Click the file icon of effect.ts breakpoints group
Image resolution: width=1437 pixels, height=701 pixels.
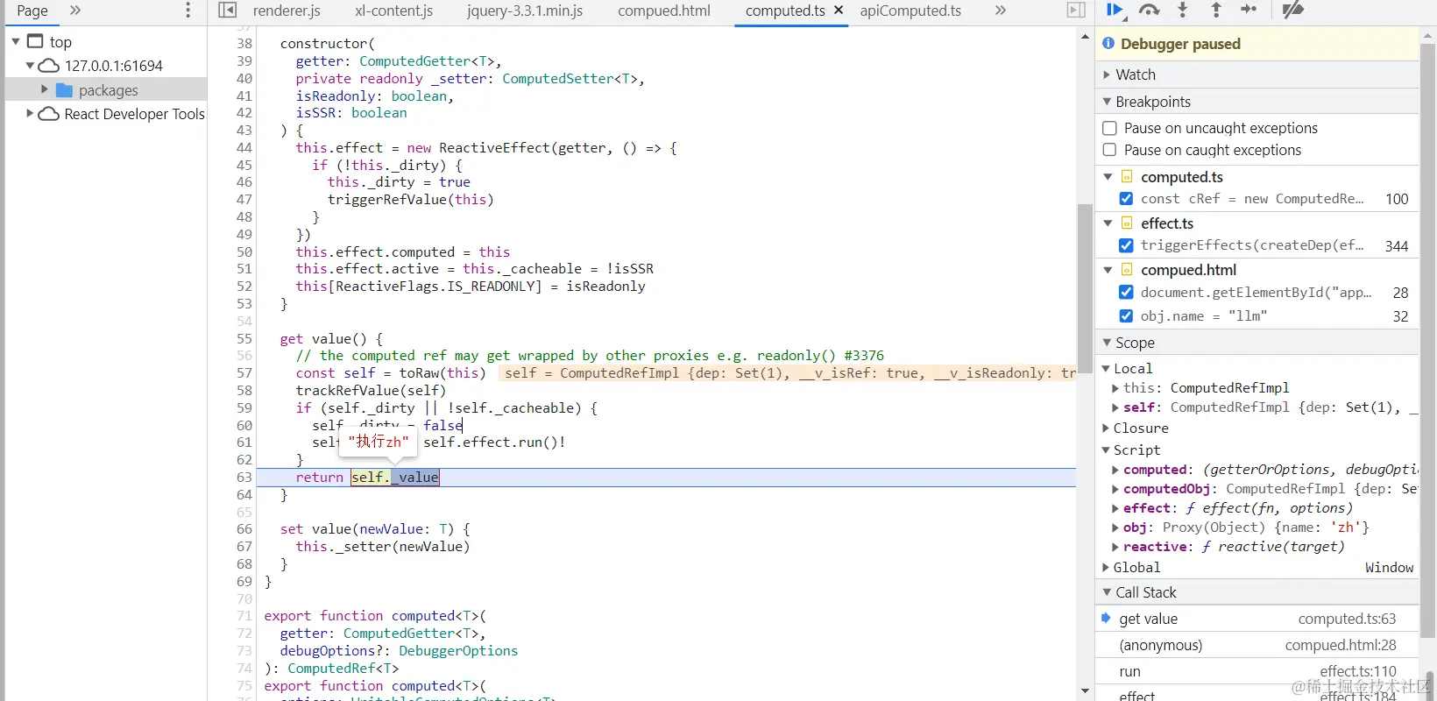(1127, 223)
